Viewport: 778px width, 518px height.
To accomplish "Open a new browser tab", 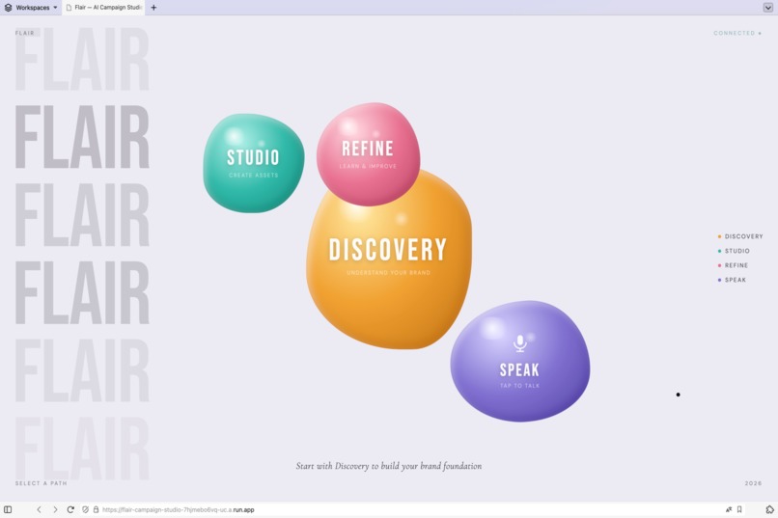I will (x=153, y=8).
